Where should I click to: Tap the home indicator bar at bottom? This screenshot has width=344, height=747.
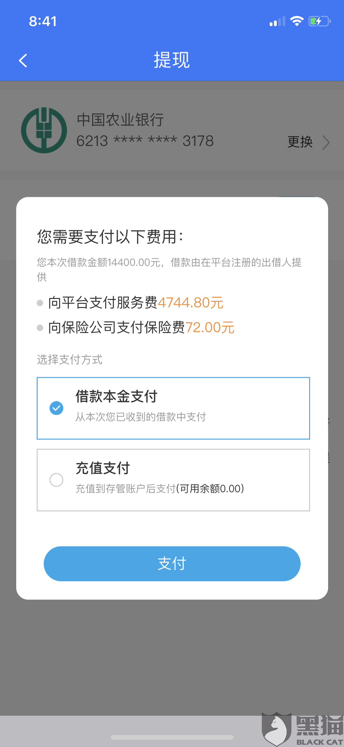click(x=172, y=737)
